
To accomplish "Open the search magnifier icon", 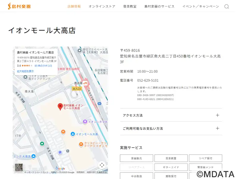I will (226, 7).
